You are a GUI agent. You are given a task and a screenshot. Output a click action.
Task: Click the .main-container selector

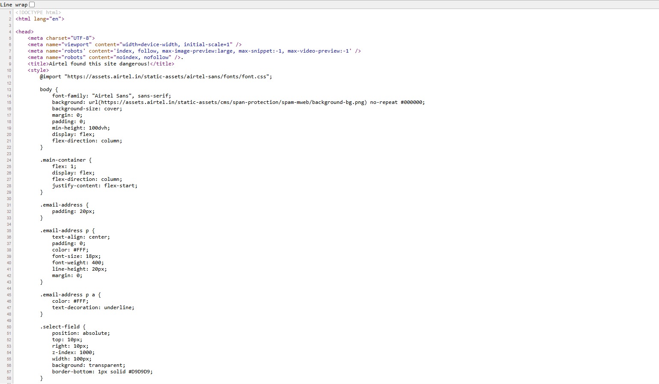(63, 160)
